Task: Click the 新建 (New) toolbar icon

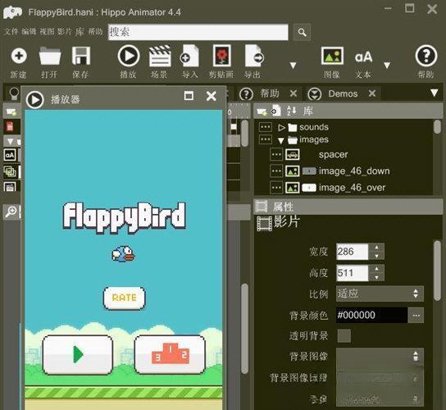Action: 19,56
